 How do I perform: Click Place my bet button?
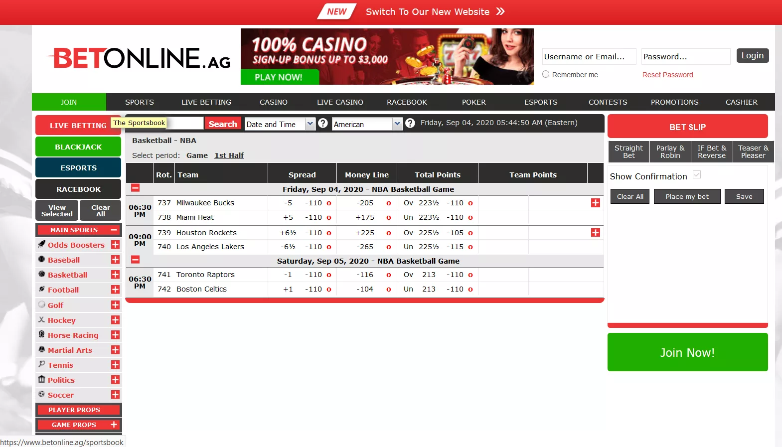687,196
